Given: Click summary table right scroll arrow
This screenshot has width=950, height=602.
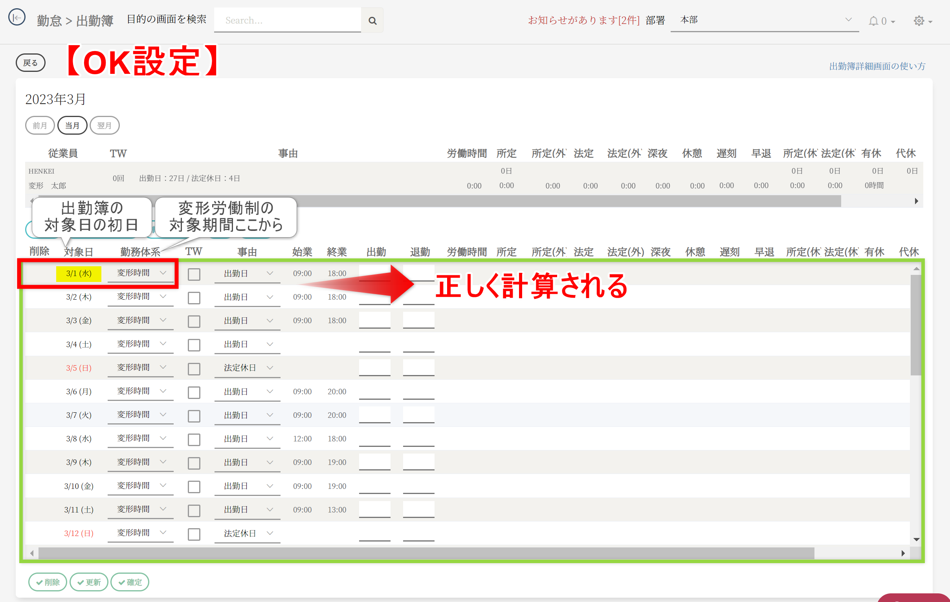Looking at the screenshot, I should (916, 201).
